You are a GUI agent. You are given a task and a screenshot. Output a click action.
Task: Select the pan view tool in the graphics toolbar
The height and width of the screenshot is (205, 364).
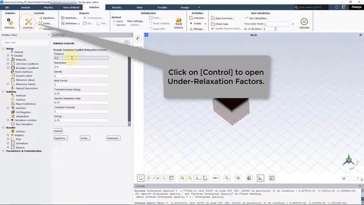pyautogui.click(x=148, y=178)
